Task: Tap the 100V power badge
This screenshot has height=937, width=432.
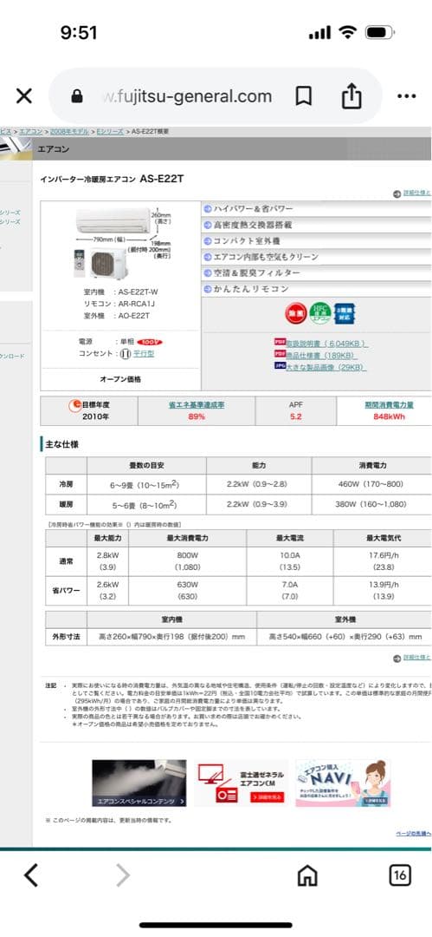Action: [x=149, y=342]
